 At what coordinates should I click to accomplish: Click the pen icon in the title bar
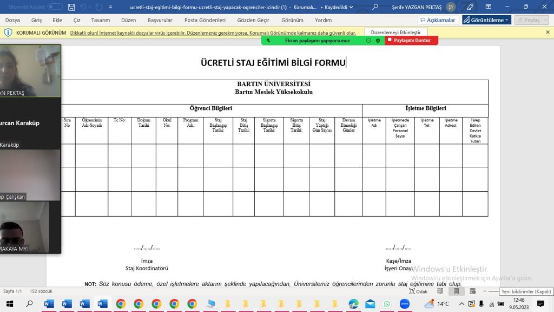point(470,6)
